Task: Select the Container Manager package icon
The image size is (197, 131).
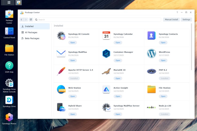Action: 106,53
